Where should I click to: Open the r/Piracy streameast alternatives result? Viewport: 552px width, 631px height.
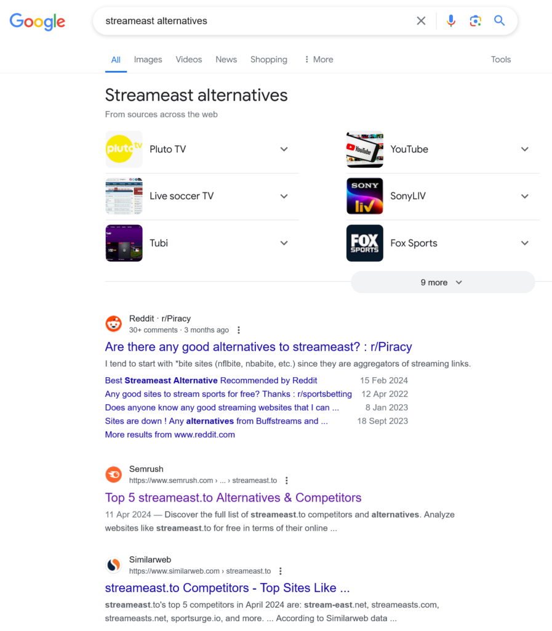258,347
